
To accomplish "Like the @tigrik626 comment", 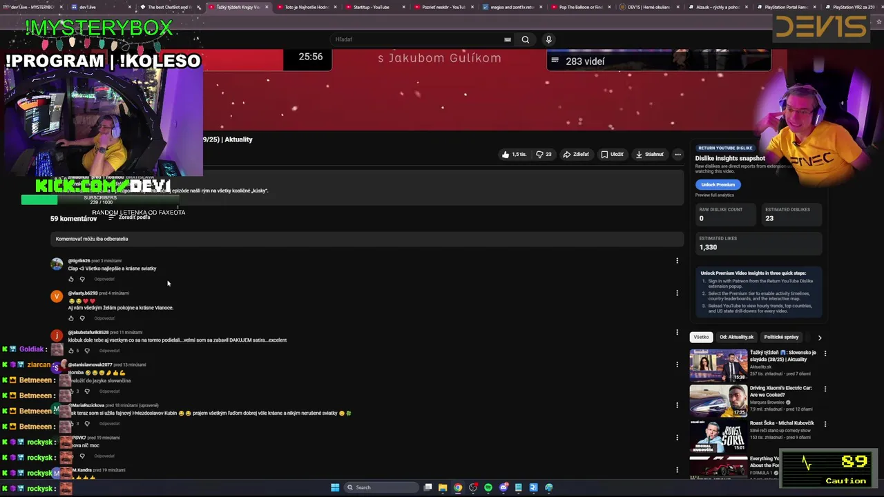I will [x=70, y=279].
